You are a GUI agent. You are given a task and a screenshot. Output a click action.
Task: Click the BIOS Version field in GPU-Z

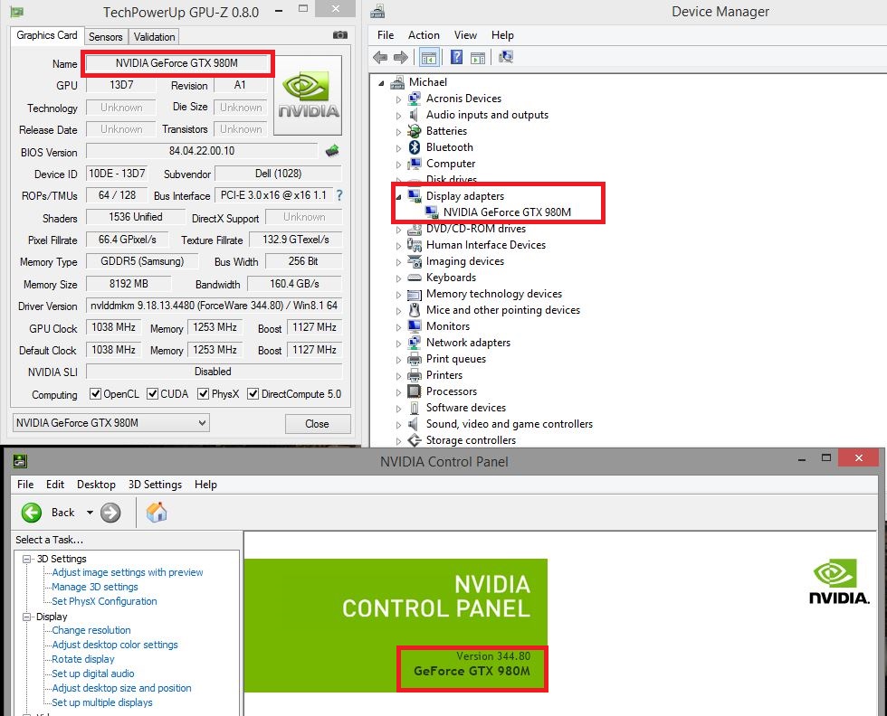point(202,151)
